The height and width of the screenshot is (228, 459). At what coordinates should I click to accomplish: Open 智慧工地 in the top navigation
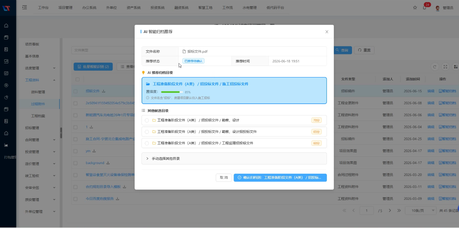[205, 8]
